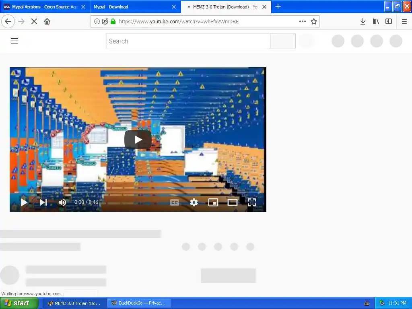This screenshot has height=309, width=412.
Task: Close the Mypal - Download tab
Action: (174, 7)
